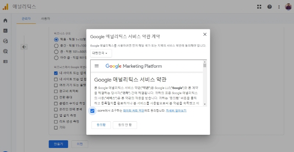The width and height of the screenshot is (294, 152).
Task: Toggle the 콘텐츠 수익성 측정 checkbox
Action: (x=56, y=104)
